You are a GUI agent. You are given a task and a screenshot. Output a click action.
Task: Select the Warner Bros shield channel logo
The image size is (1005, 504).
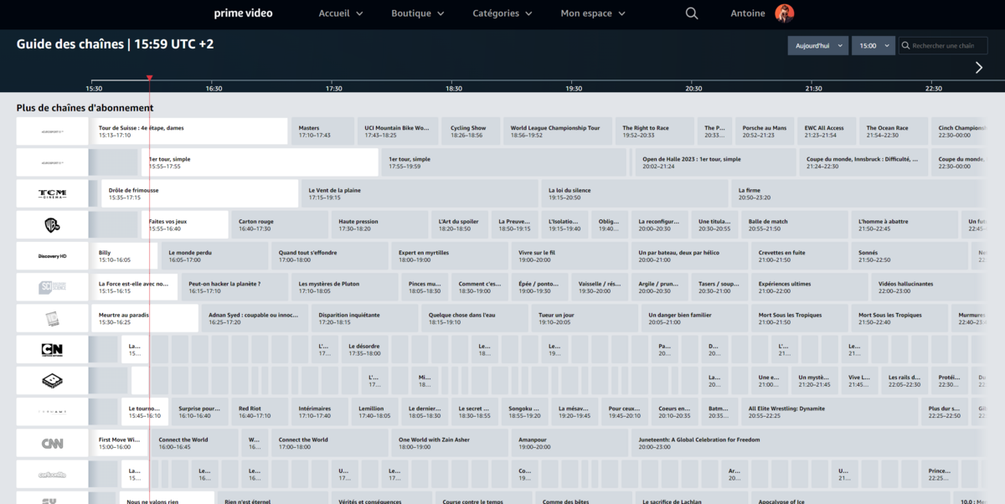coord(52,224)
